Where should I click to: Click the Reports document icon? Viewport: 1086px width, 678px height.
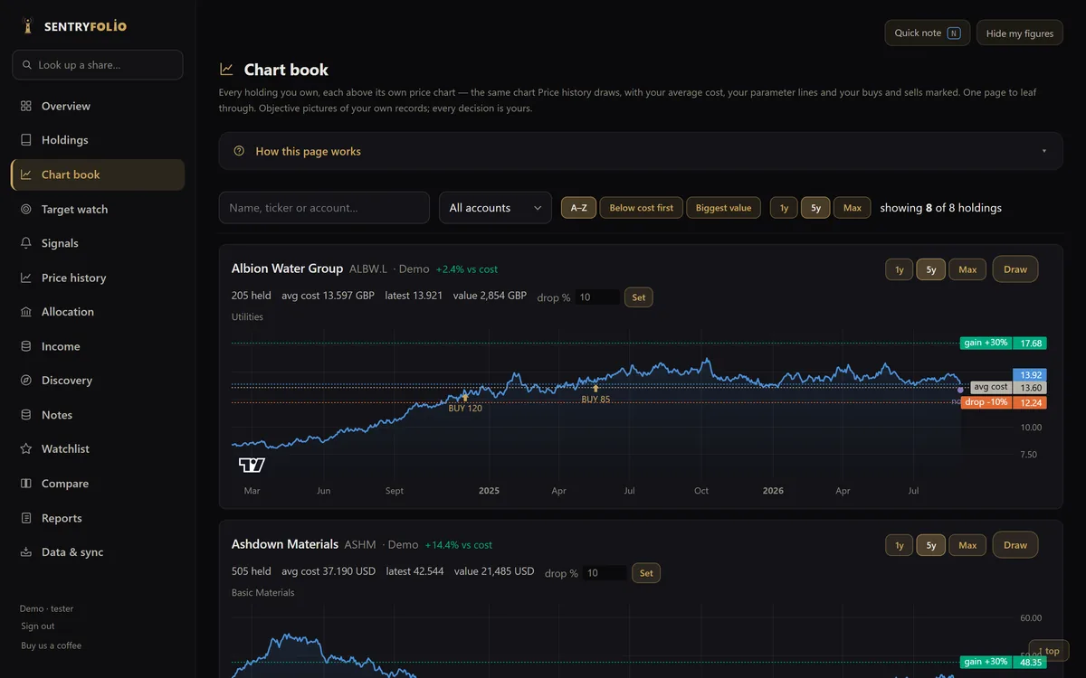click(x=26, y=518)
